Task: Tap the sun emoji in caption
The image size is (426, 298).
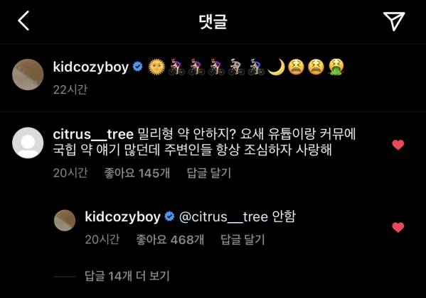Action: [156, 67]
